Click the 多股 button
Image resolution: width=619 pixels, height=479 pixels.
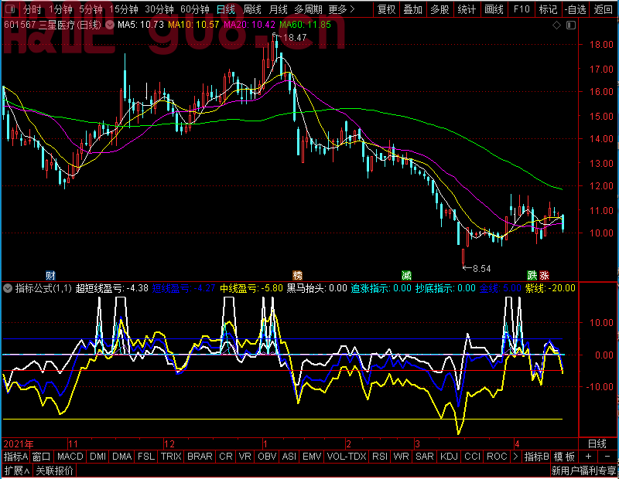(x=439, y=9)
